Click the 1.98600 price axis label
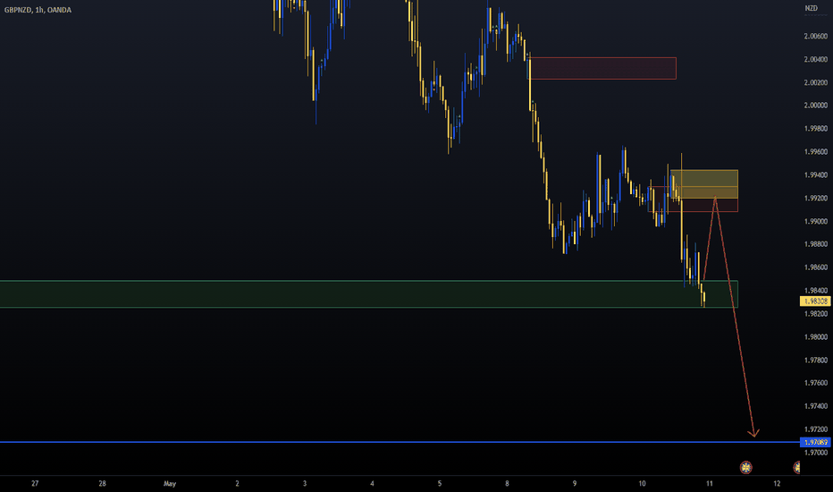 (815, 267)
